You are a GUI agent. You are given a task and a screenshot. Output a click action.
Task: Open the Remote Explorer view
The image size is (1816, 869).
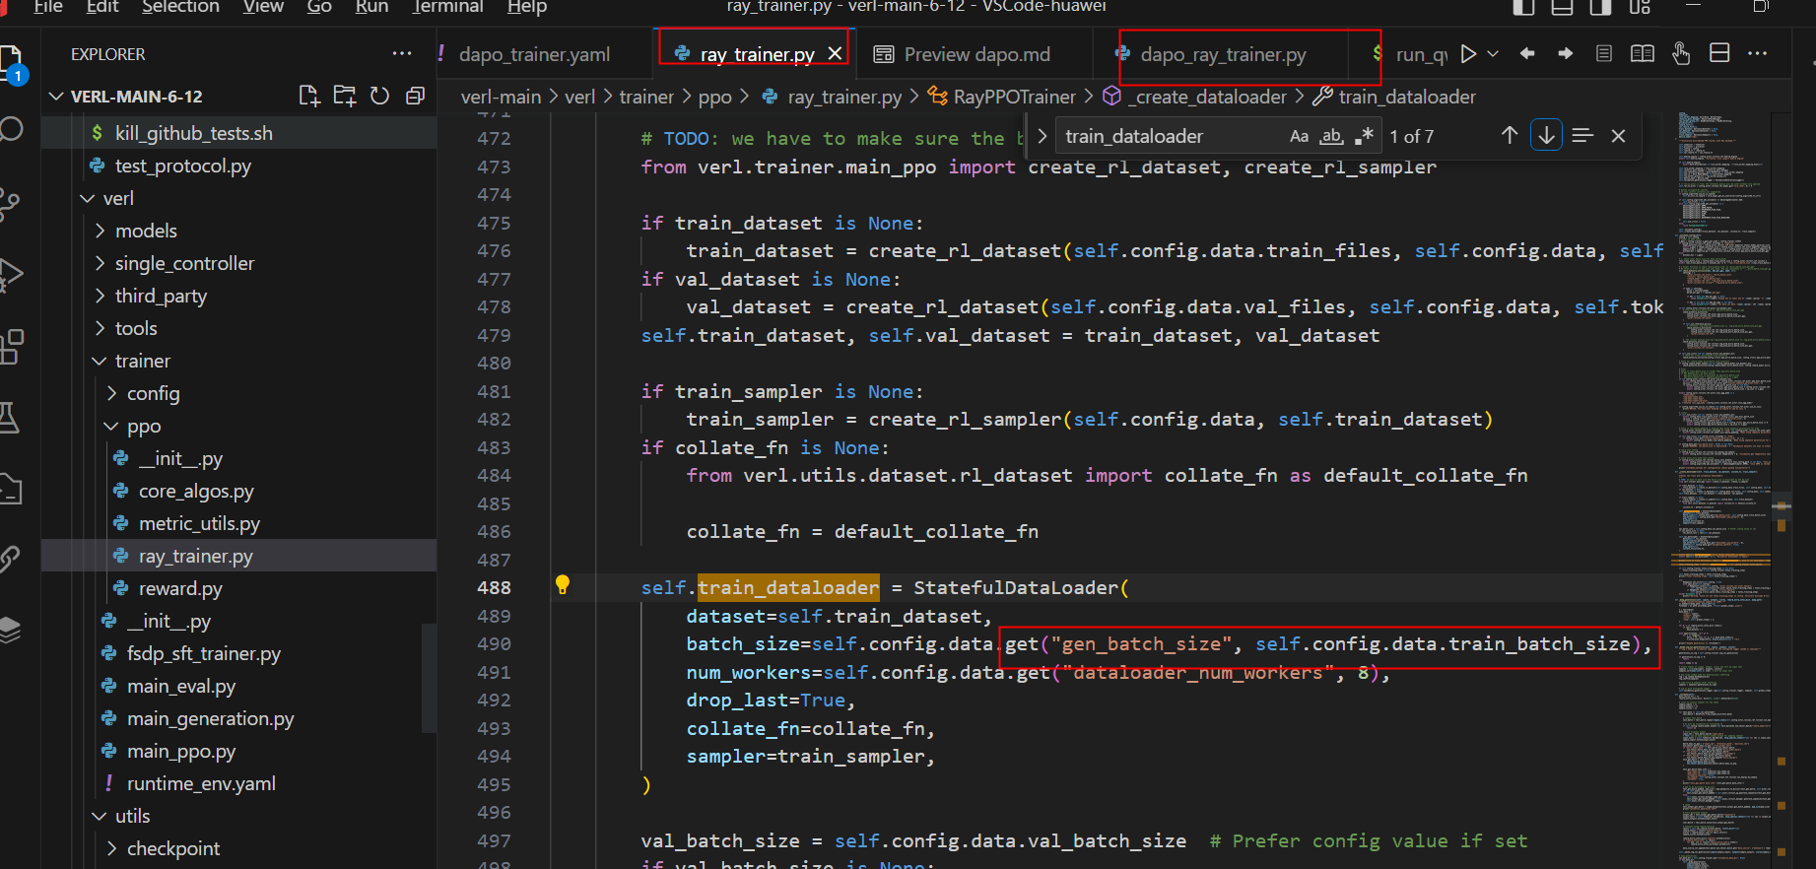pos(10,489)
